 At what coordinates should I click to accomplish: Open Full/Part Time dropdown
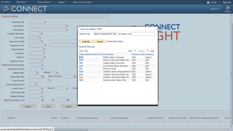click(36, 61)
